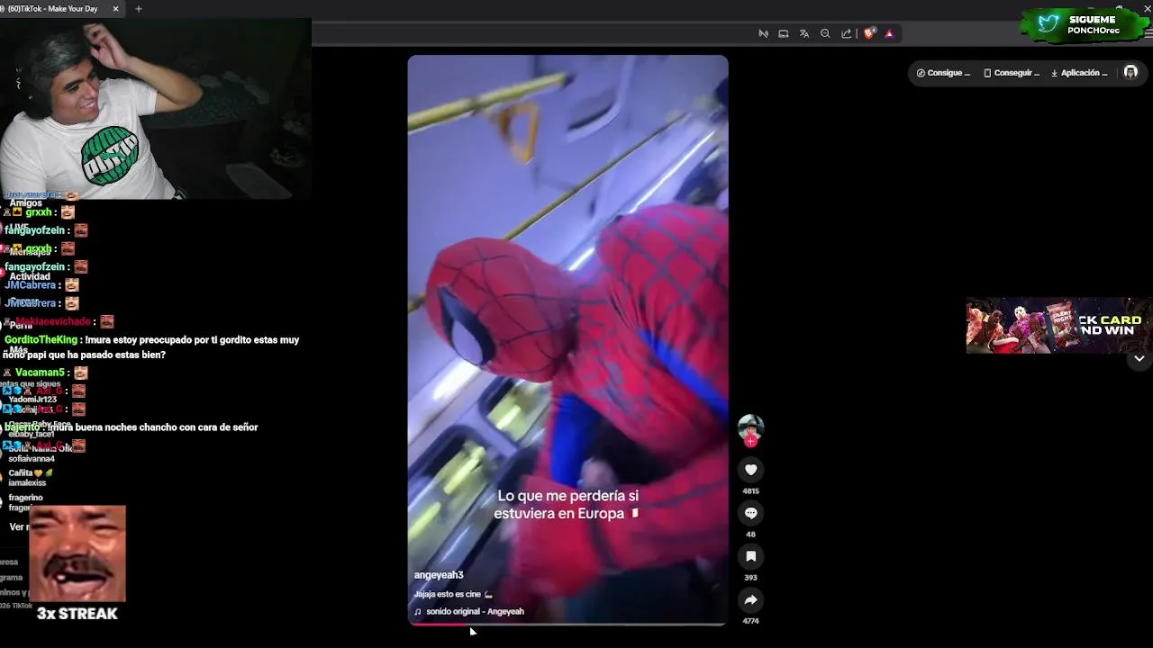The width and height of the screenshot is (1153, 648).
Task: Open a new browser tab with plus
Action: coord(138,9)
